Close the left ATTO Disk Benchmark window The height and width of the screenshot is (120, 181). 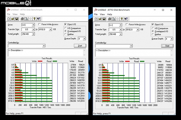tap(84, 10)
